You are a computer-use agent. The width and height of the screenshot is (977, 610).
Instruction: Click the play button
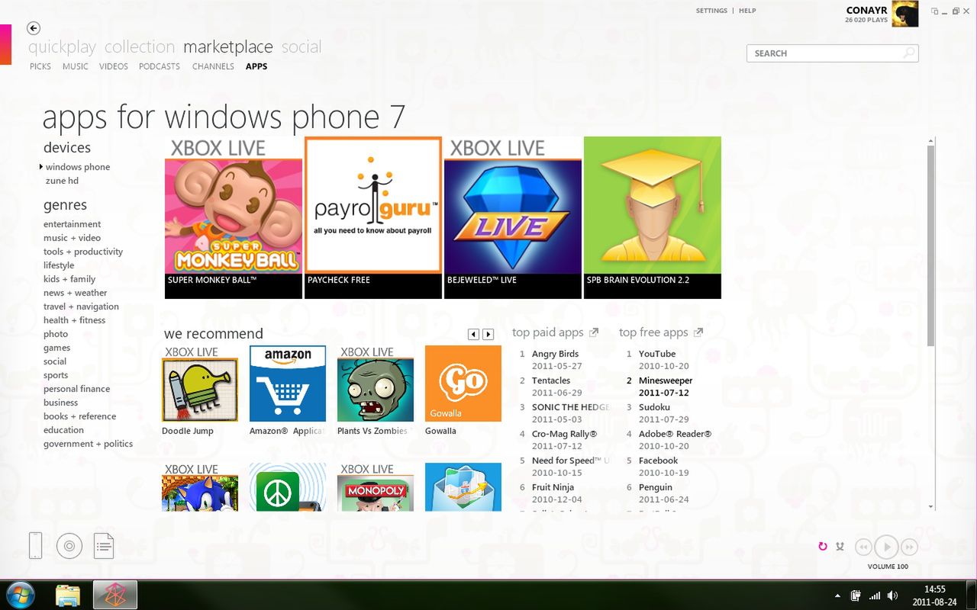pyautogui.click(x=886, y=547)
